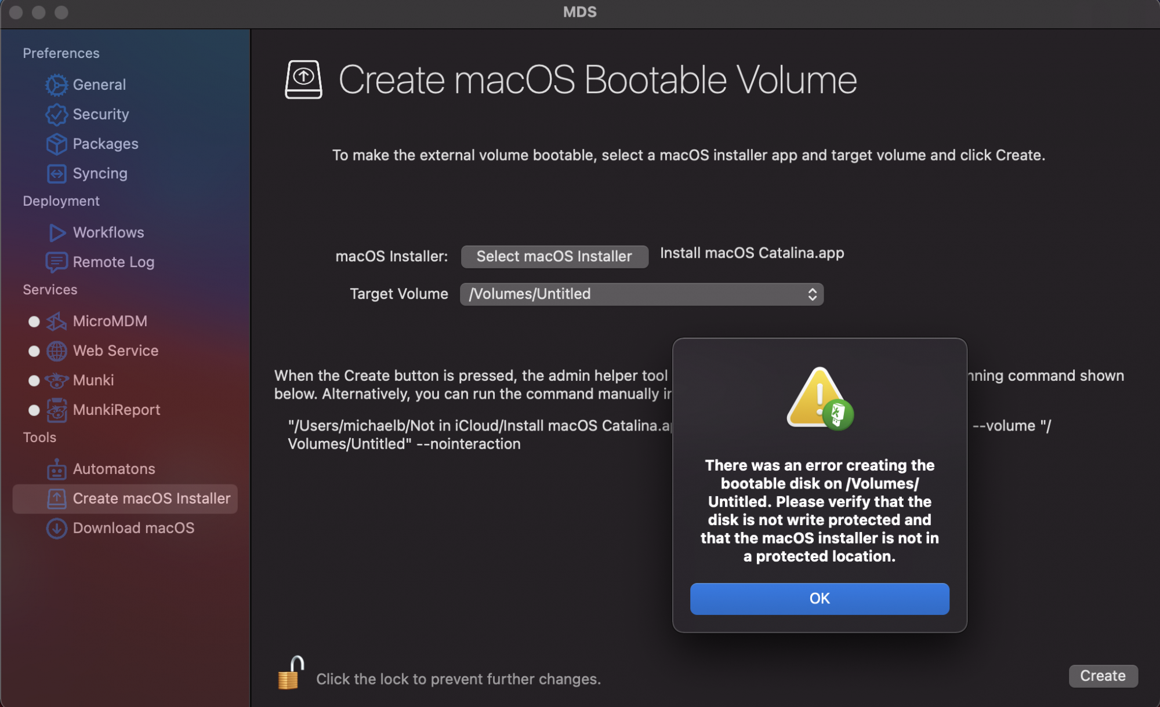Click the MDS window title

point(580,12)
